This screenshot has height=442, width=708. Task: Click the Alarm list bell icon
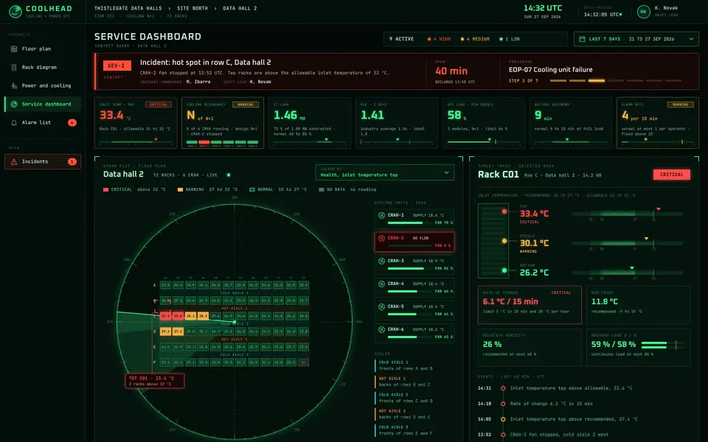click(14, 123)
